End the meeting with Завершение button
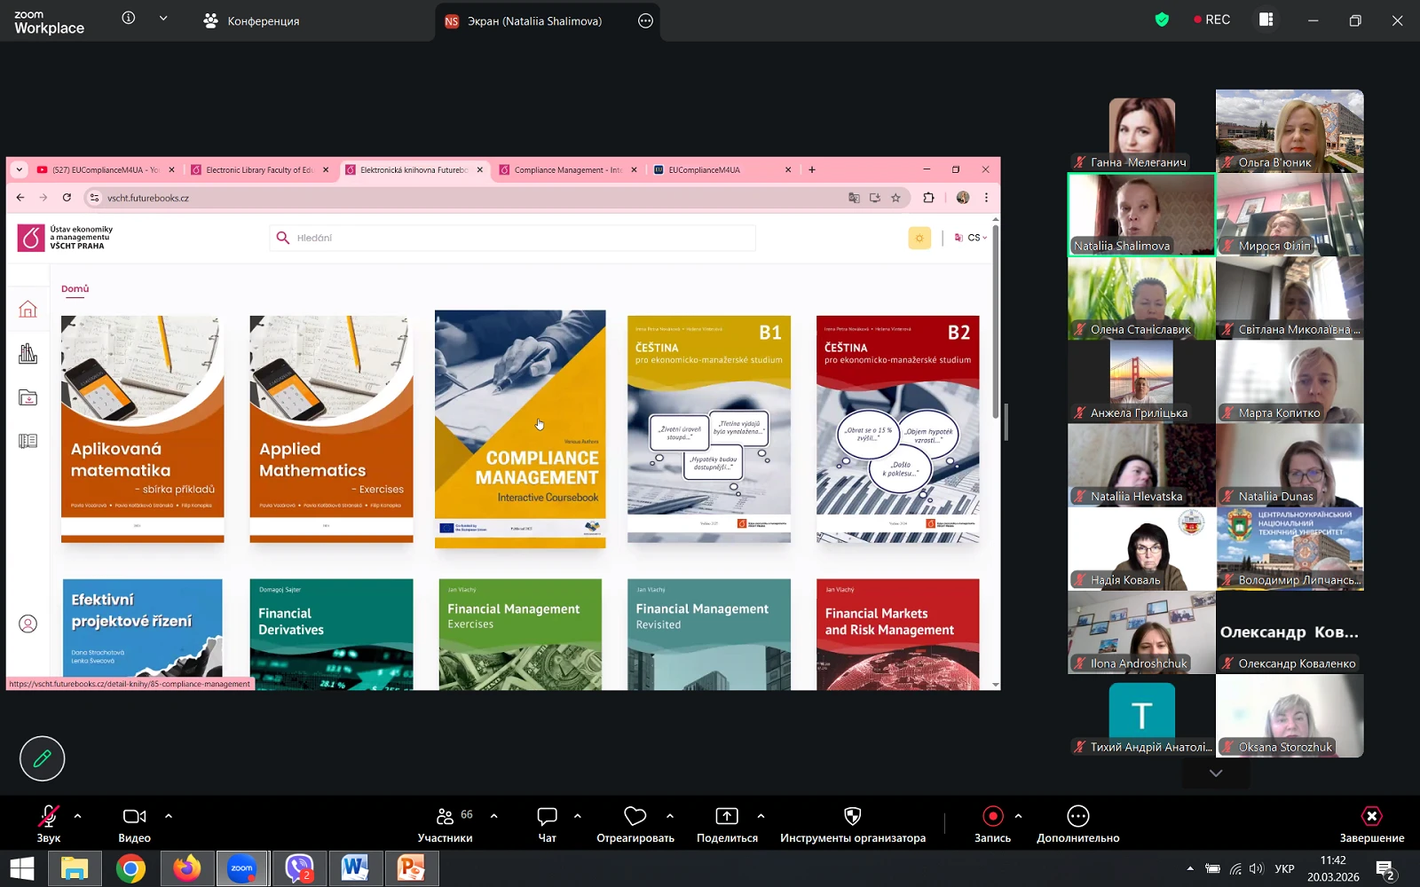Screen dimensions: 1420x887 [x=1371, y=823]
